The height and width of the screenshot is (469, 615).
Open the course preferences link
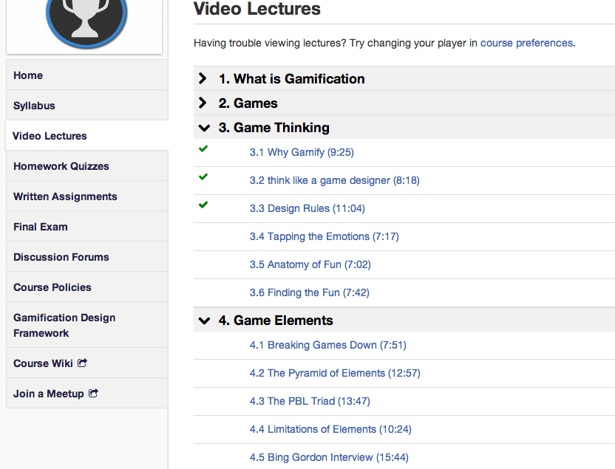coord(526,43)
